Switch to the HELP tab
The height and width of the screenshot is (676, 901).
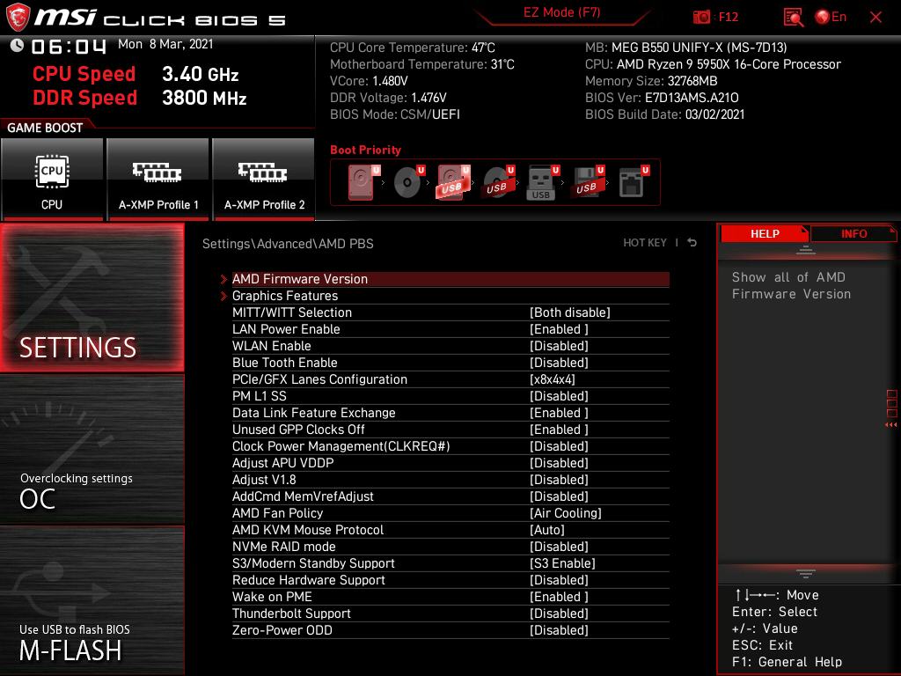point(765,234)
